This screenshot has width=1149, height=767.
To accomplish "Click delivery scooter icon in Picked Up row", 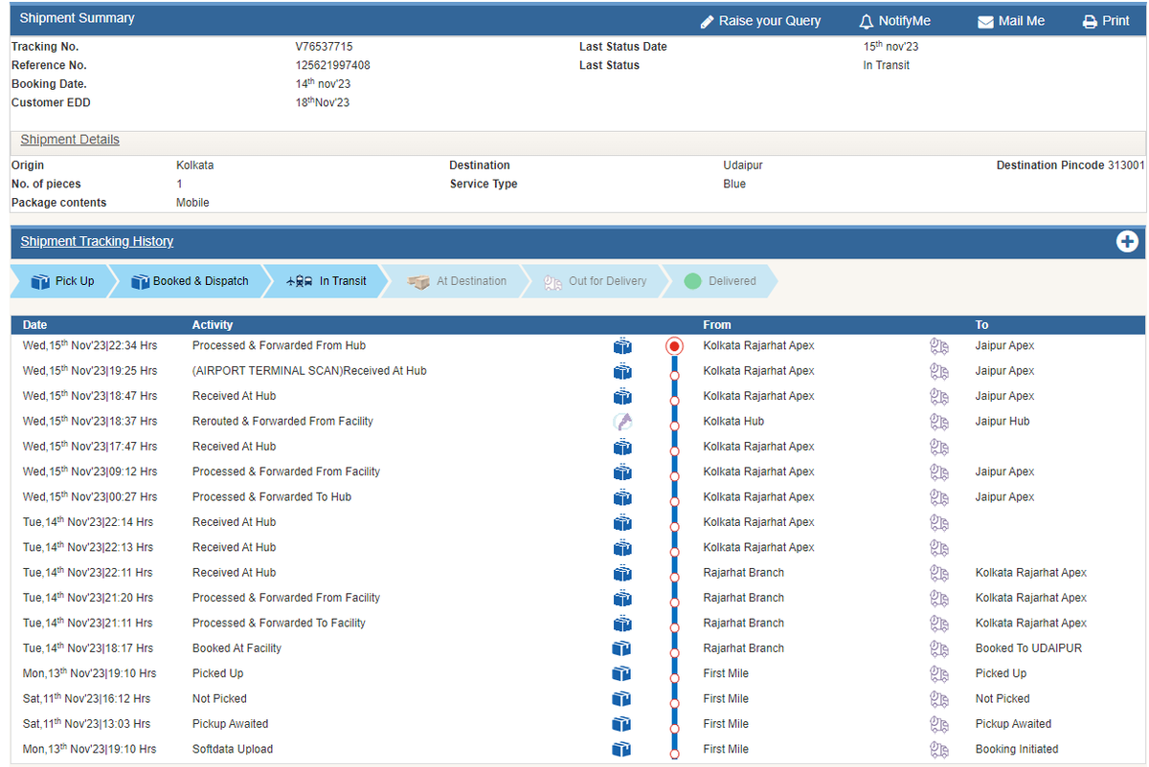I will 939,674.
